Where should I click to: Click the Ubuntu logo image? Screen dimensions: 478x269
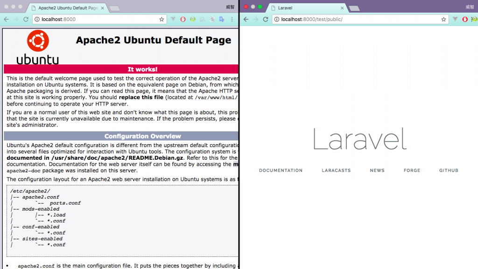[x=37, y=47]
